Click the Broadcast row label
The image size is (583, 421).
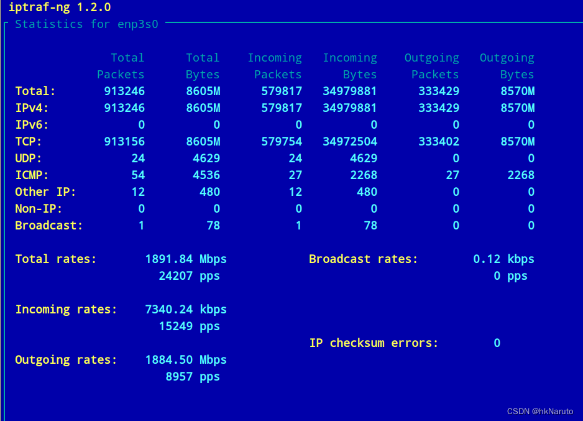click(48, 225)
